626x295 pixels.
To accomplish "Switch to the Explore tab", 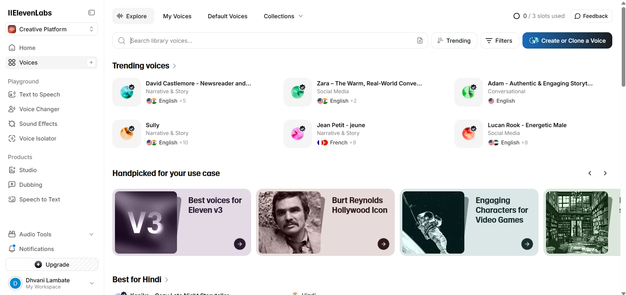I will (x=133, y=16).
